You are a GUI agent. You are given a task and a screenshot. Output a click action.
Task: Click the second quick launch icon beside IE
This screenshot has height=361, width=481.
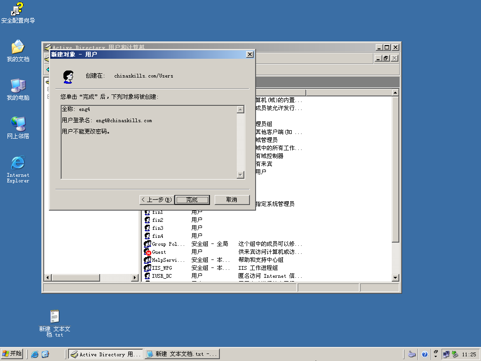click(x=45, y=354)
